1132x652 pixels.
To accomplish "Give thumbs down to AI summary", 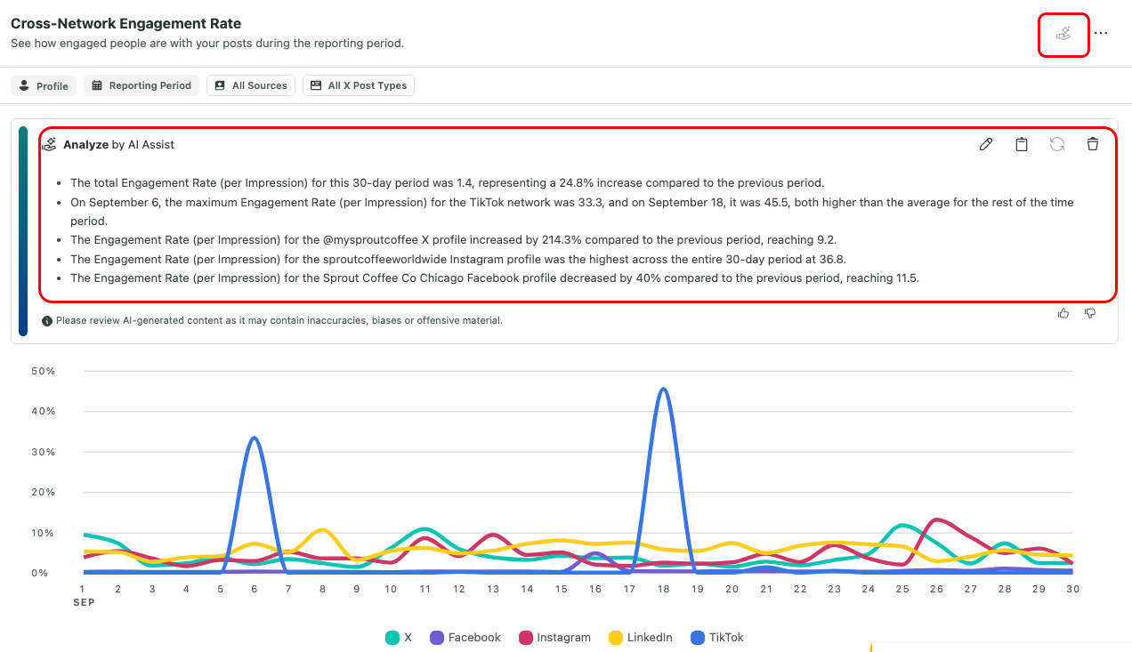I will [x=1090, y=313].
